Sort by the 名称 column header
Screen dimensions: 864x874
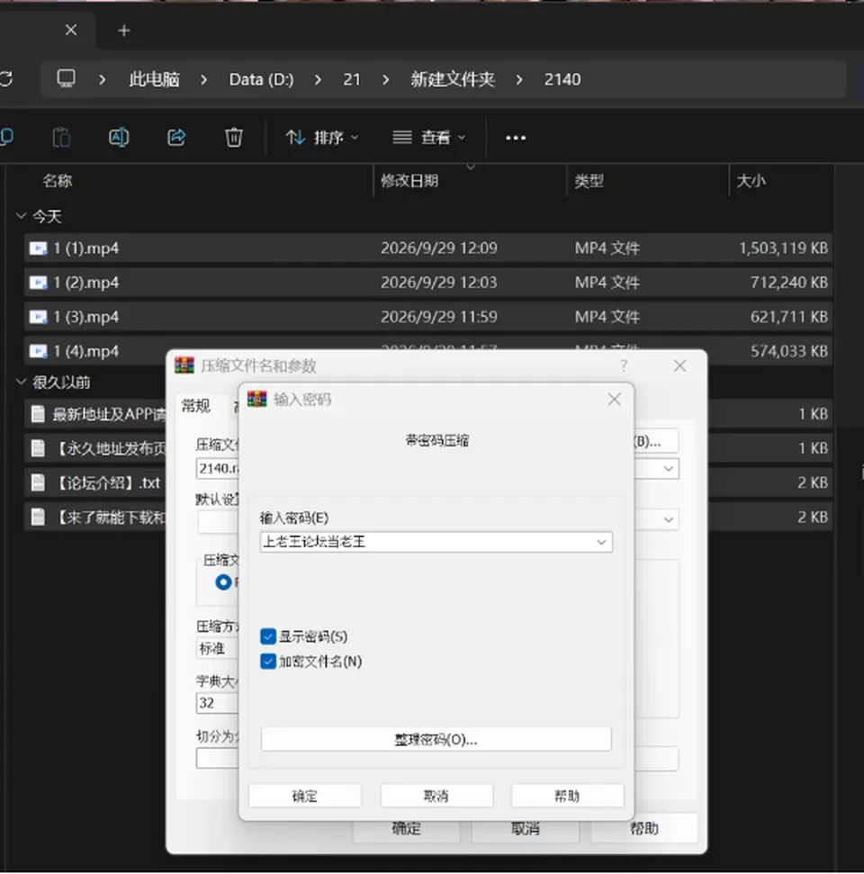pyautogui.click(x=58, y=181)
